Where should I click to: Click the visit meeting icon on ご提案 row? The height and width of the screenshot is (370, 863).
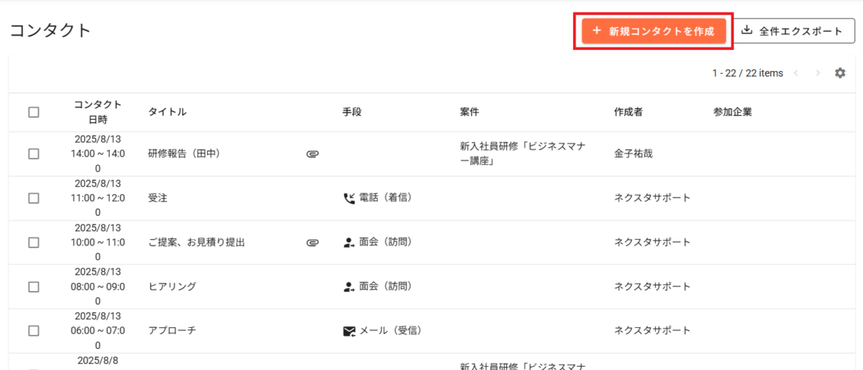pos(349,242)
